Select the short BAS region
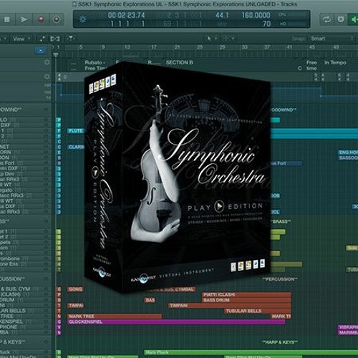 click(x=150, y=300)
